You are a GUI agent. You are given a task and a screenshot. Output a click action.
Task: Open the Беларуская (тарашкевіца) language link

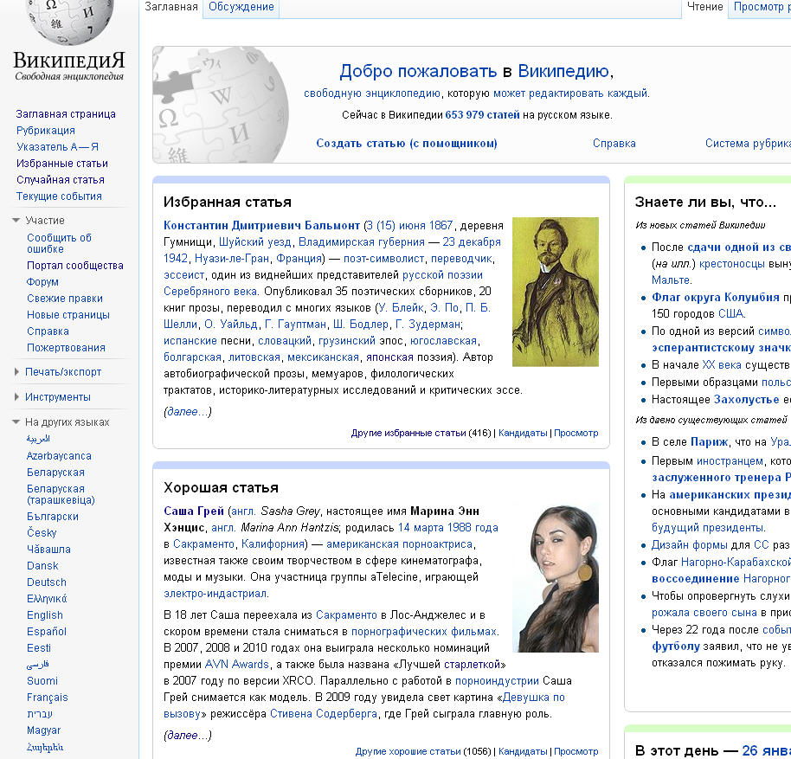click(x=61, y=494)
